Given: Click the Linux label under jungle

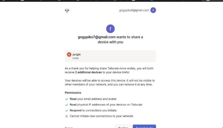Looking at the screenshot, I should 76,58.
